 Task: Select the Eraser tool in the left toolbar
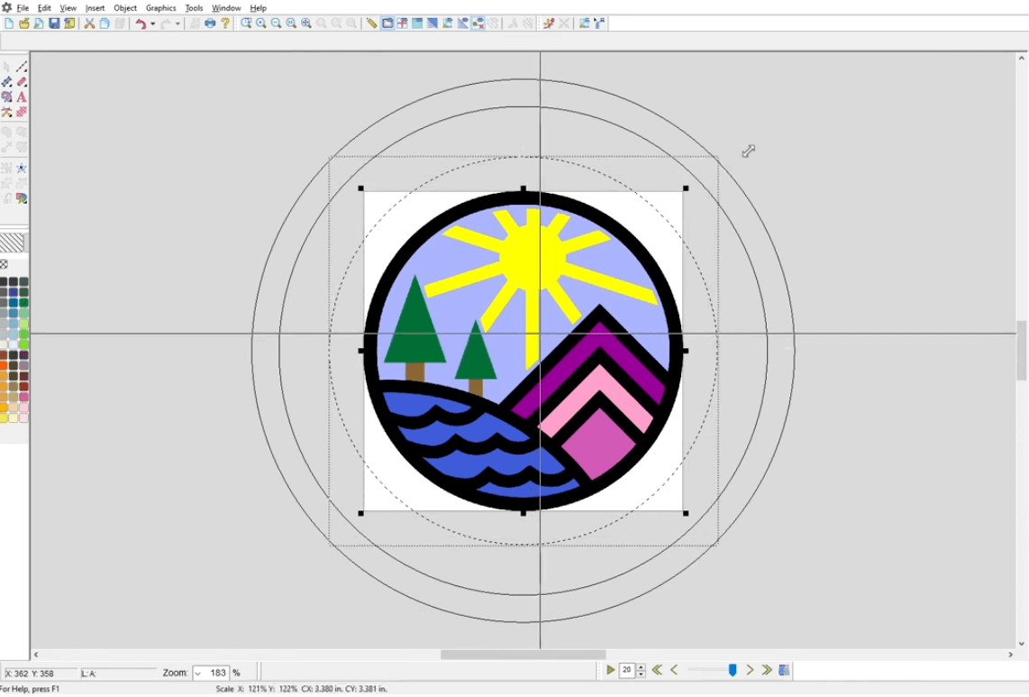pyautogui.click(x=21, y=82)
